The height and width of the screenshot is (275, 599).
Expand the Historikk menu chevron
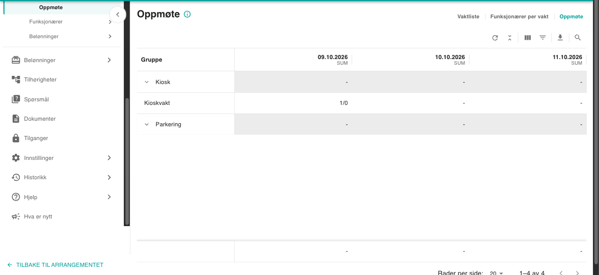click(109, 177)
